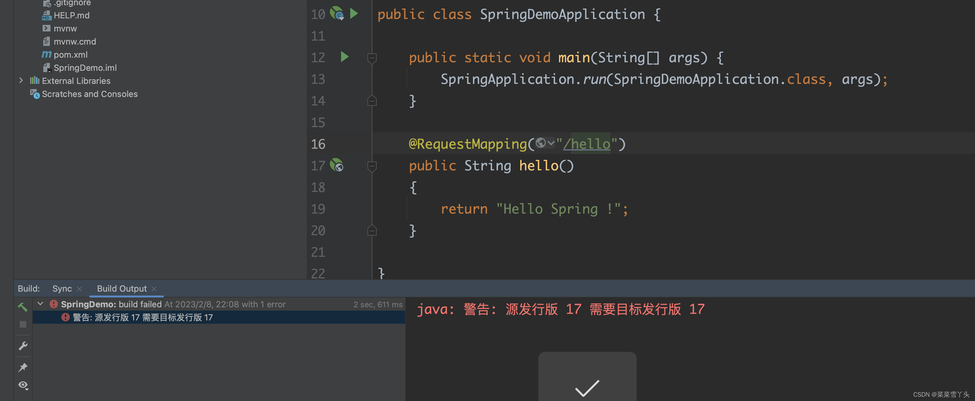The width and height of the screenshot is (975, 401).
Task: Click on SpringDemoApplication class name at line 10
Action: point(563,14)
